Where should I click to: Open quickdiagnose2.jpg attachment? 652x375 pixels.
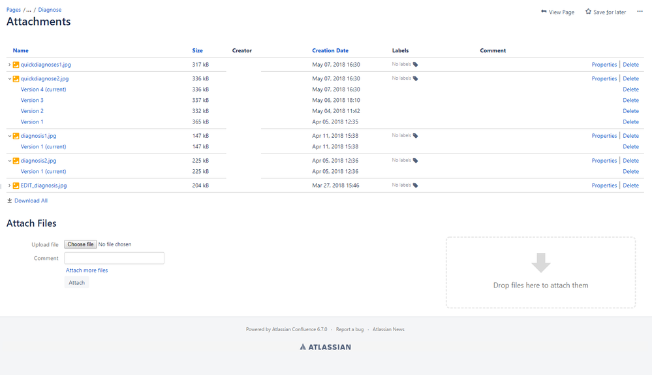point(44,78)
